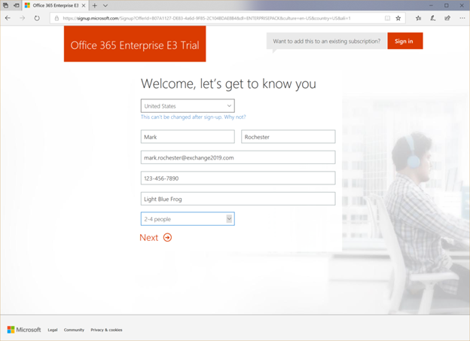The width and height of the screenshot is (470, 341).
Task: Open reading view icon in address bar
Action: point(388,18)
